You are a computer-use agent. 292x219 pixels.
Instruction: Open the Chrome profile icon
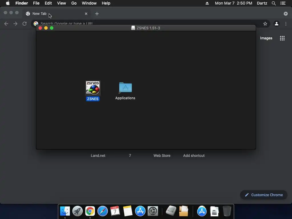(x=277, y=24)
